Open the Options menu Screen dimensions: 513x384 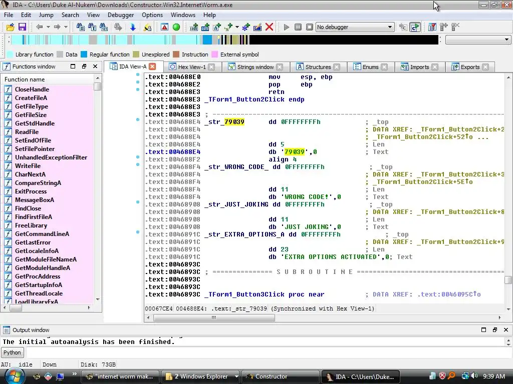click(x=152, y=15)
